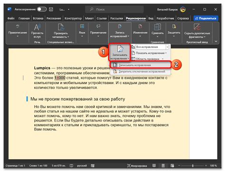Switch to the Макет tab
The image size is (225, 172).
(x=89, y=19)
